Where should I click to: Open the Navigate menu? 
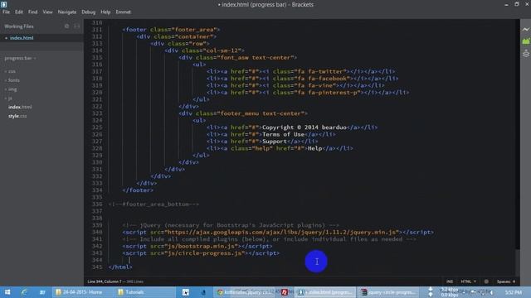coord(67,12)
